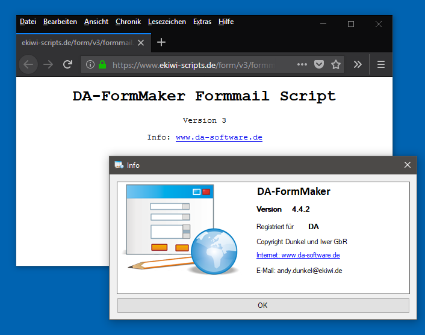The height and width of the screenshot is (335, 425).
Task: Go forward with the browser forward arrow
Action: (x=48, y=64)
